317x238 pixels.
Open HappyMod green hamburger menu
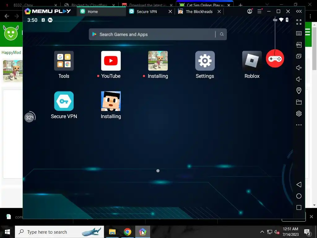308,32
